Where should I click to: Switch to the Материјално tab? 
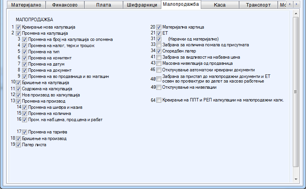[26, 5]
